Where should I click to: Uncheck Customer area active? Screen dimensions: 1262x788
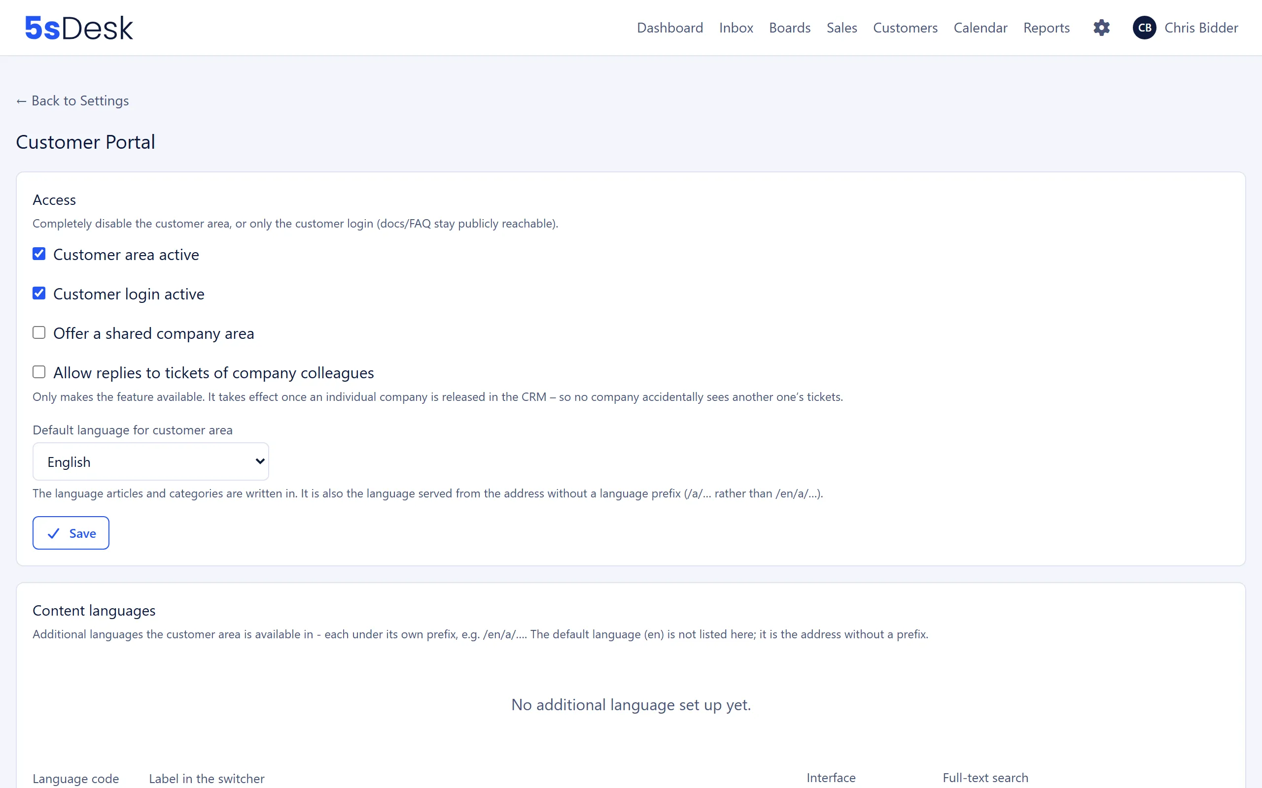point(39,254)
